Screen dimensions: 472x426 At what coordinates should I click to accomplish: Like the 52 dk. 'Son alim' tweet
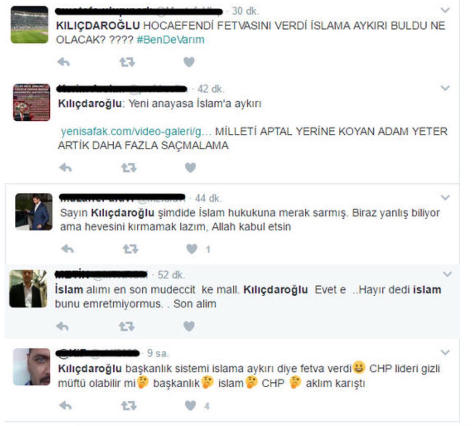point(189,326)
